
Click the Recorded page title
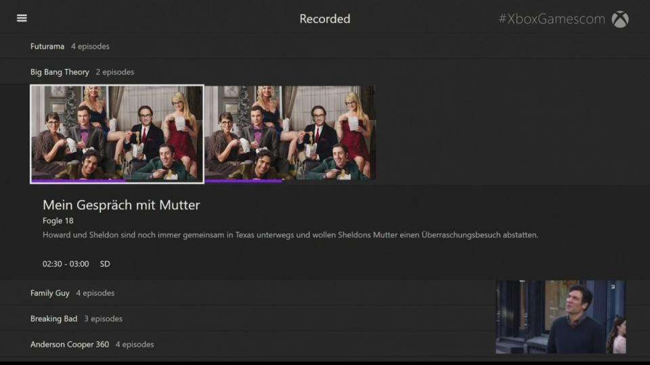(325, 19)
